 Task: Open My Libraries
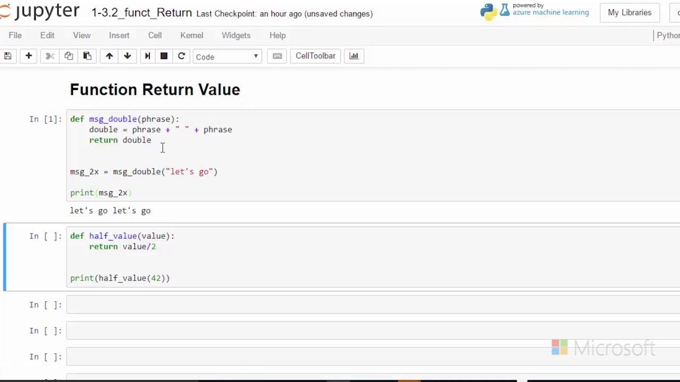coord(630,12)
